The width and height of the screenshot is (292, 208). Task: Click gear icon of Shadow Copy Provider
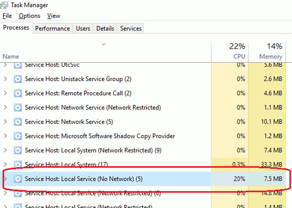(x=18, y=136)
